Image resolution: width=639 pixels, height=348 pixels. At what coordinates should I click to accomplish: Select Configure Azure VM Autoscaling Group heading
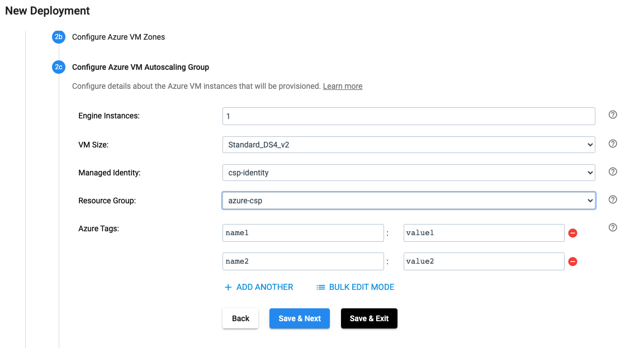click(140, 67)
